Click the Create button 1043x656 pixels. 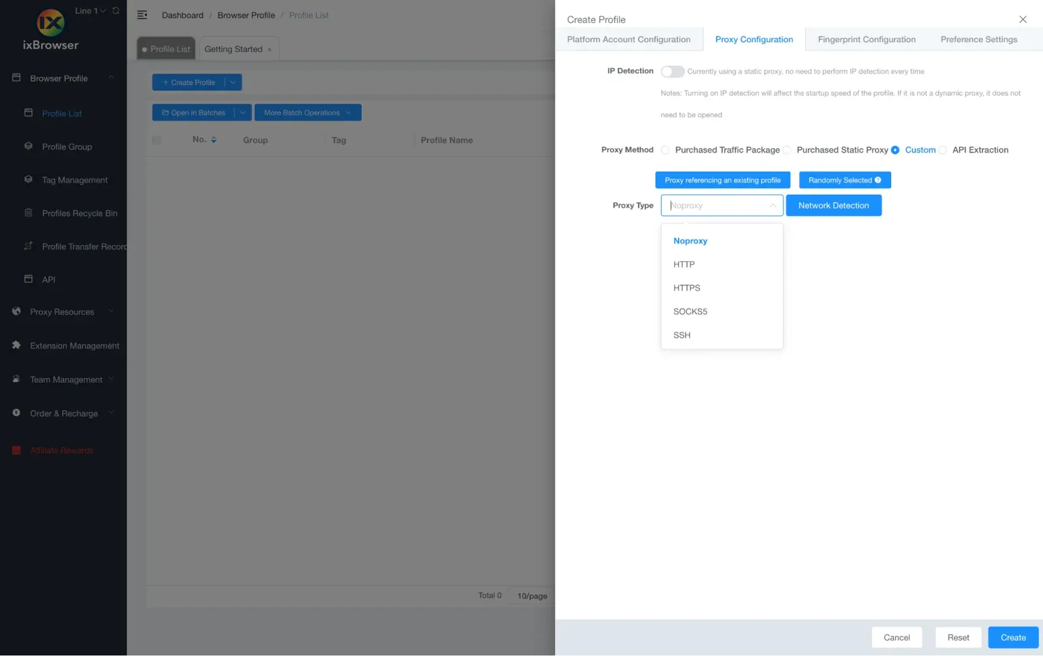tap(1013, 637)
